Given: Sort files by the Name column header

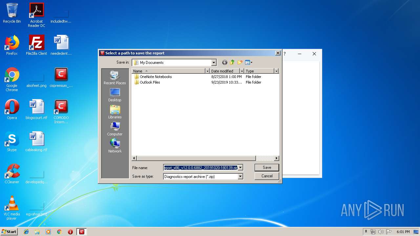Looking at the screenshot, I should tap(169, 71).
